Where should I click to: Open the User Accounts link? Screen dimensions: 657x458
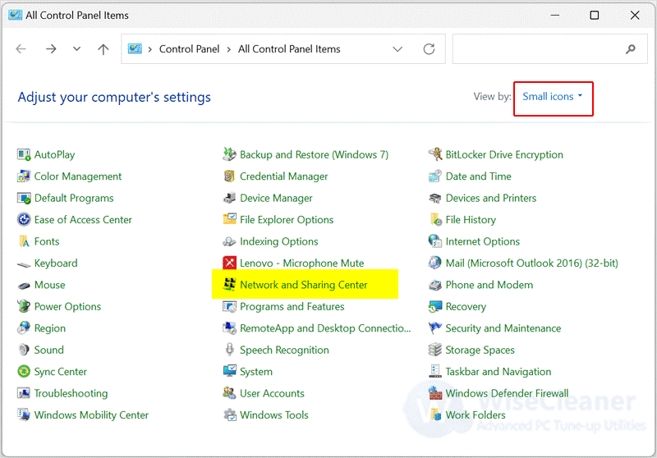(x=272, y=393)
